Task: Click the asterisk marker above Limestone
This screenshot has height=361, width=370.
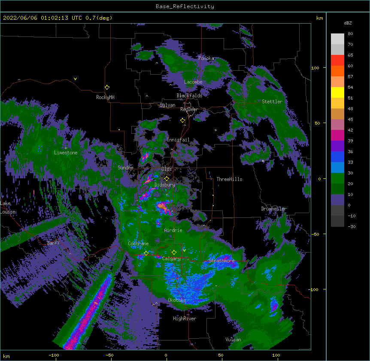Action: [66, 148]
